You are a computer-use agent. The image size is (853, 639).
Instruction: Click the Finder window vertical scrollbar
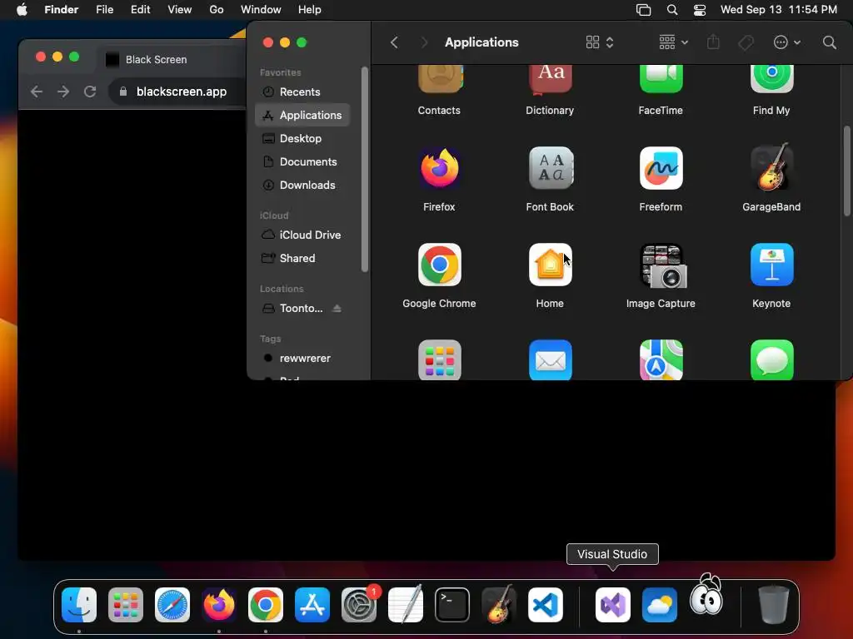point(846,171)
